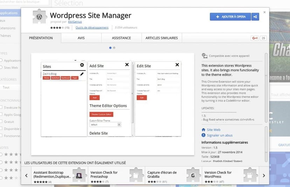Open the Tout category dropdown in sidebar

coord(11,87)
